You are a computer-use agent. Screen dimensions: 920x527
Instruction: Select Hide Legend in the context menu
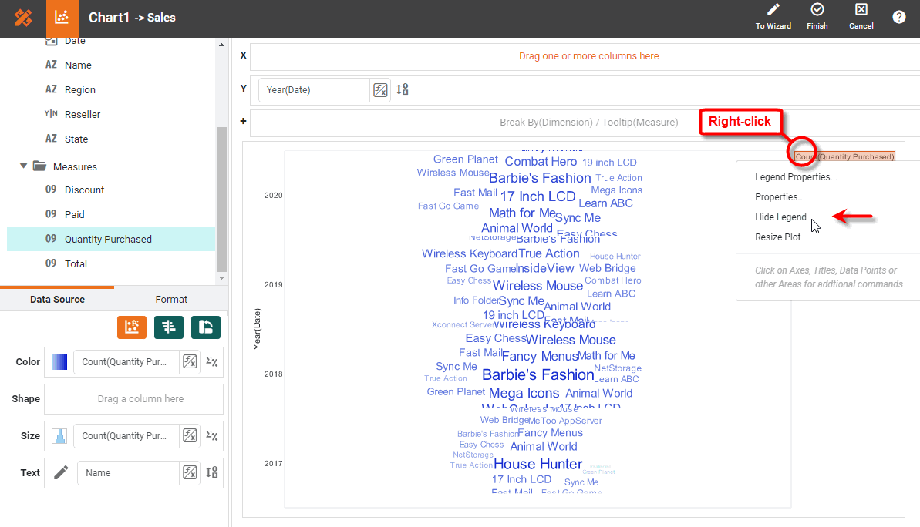tap(780, 217)
